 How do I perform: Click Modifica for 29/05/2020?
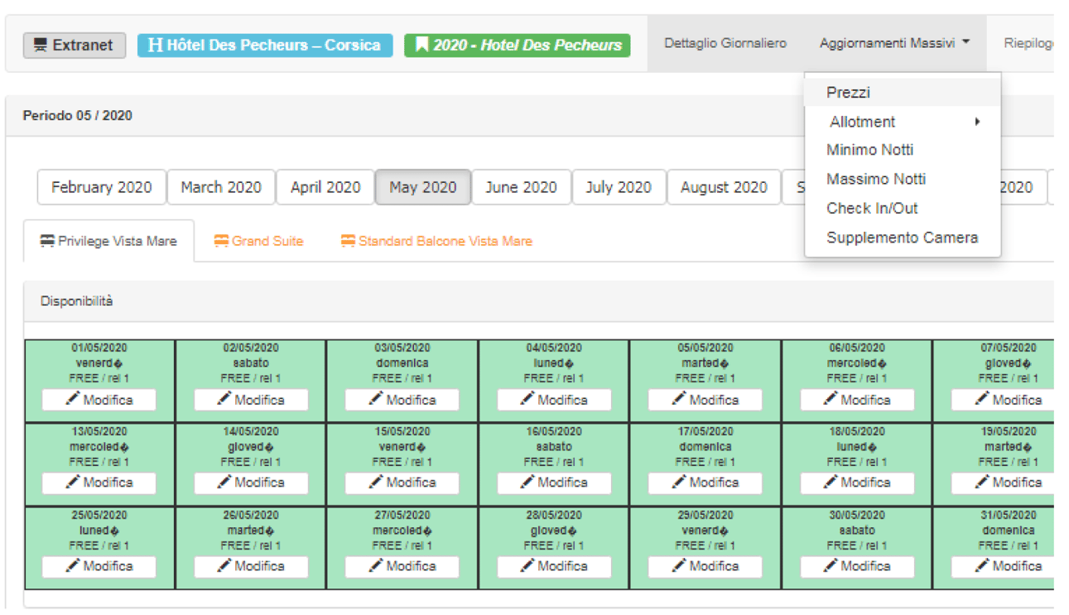point(705,566)
